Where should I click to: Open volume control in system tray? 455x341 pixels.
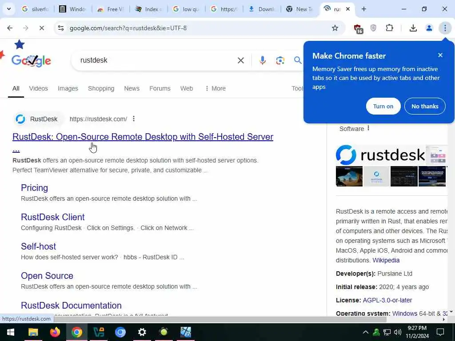coord(398,332)
